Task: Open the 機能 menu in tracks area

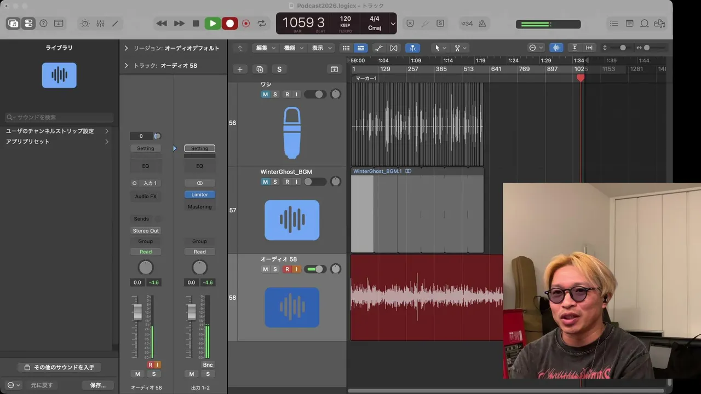Action: (x=294, y=48)
